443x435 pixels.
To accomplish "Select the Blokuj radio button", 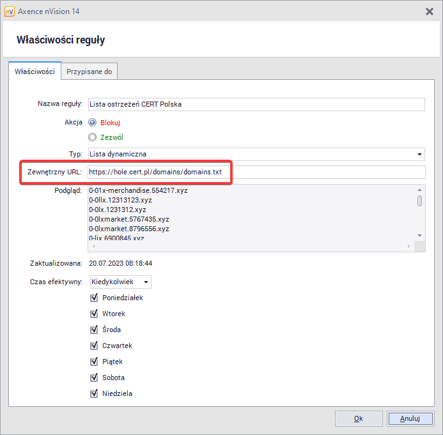I will (93, 122).
